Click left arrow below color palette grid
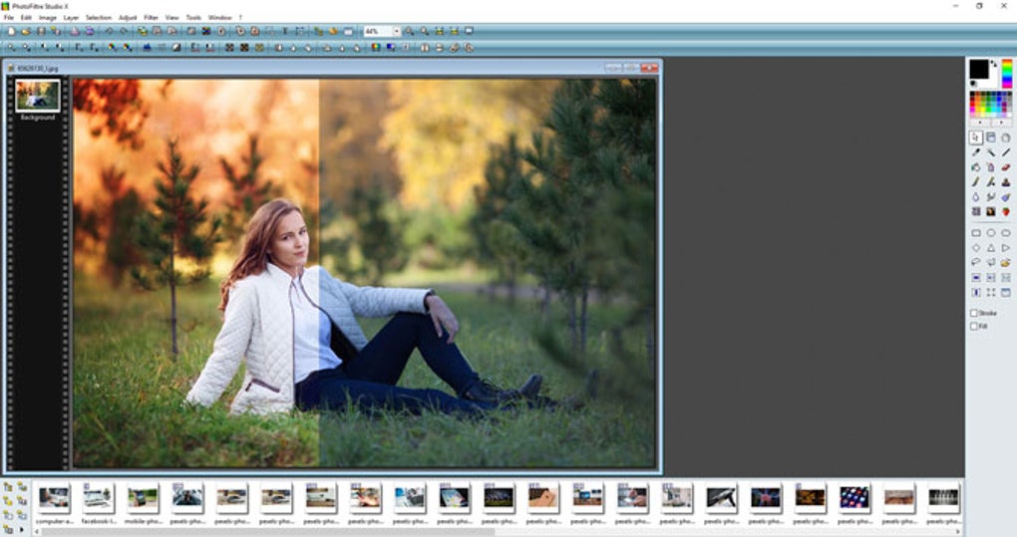 [979, 123]
